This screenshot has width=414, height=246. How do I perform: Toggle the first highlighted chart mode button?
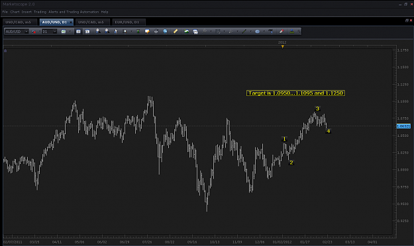click(78, 31)
